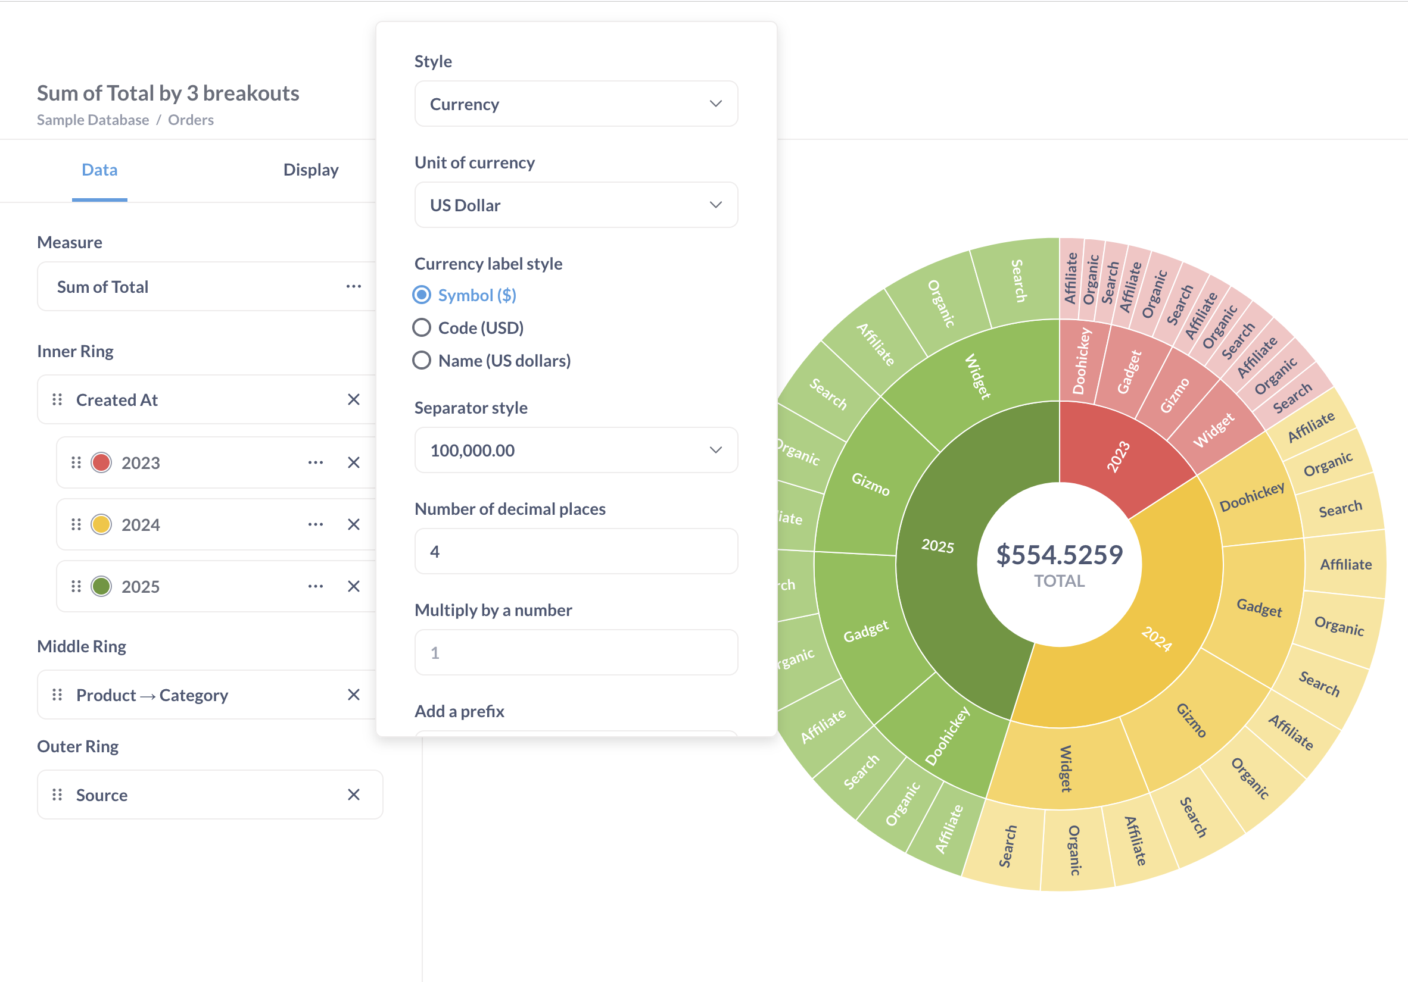The height and width of the screenshot is (982, 1408).
Task: Switch to the Display tab
Action: [310, 170]
